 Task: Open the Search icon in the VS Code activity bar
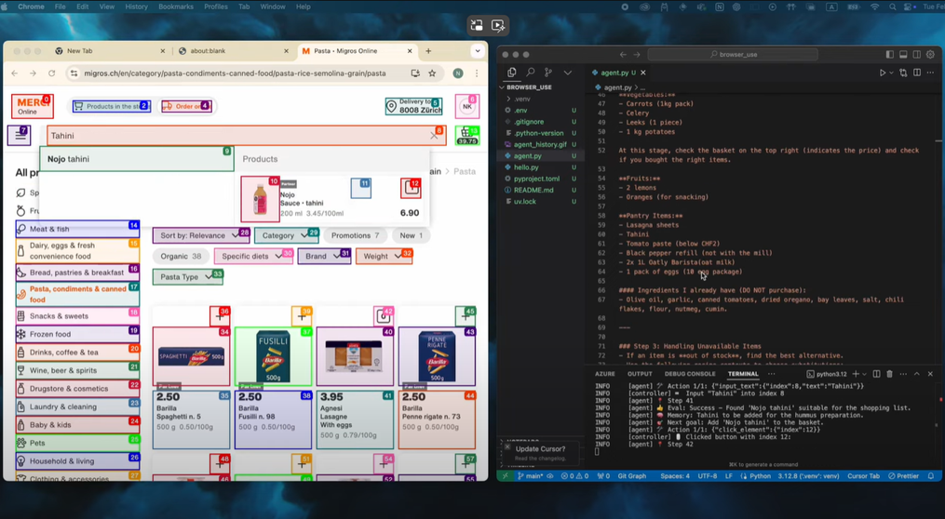click(x=531, y=73)
